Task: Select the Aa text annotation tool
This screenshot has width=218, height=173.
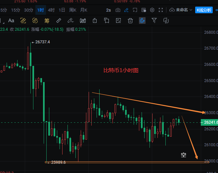Action: [11, 21]
